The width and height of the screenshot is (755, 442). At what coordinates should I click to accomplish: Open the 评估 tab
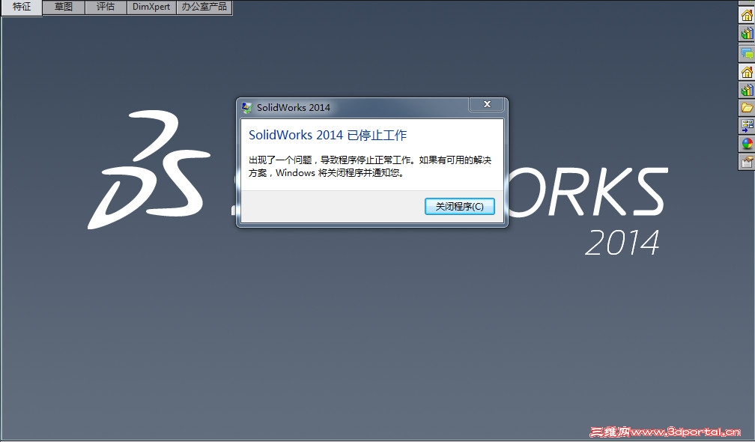click(106, 7)
